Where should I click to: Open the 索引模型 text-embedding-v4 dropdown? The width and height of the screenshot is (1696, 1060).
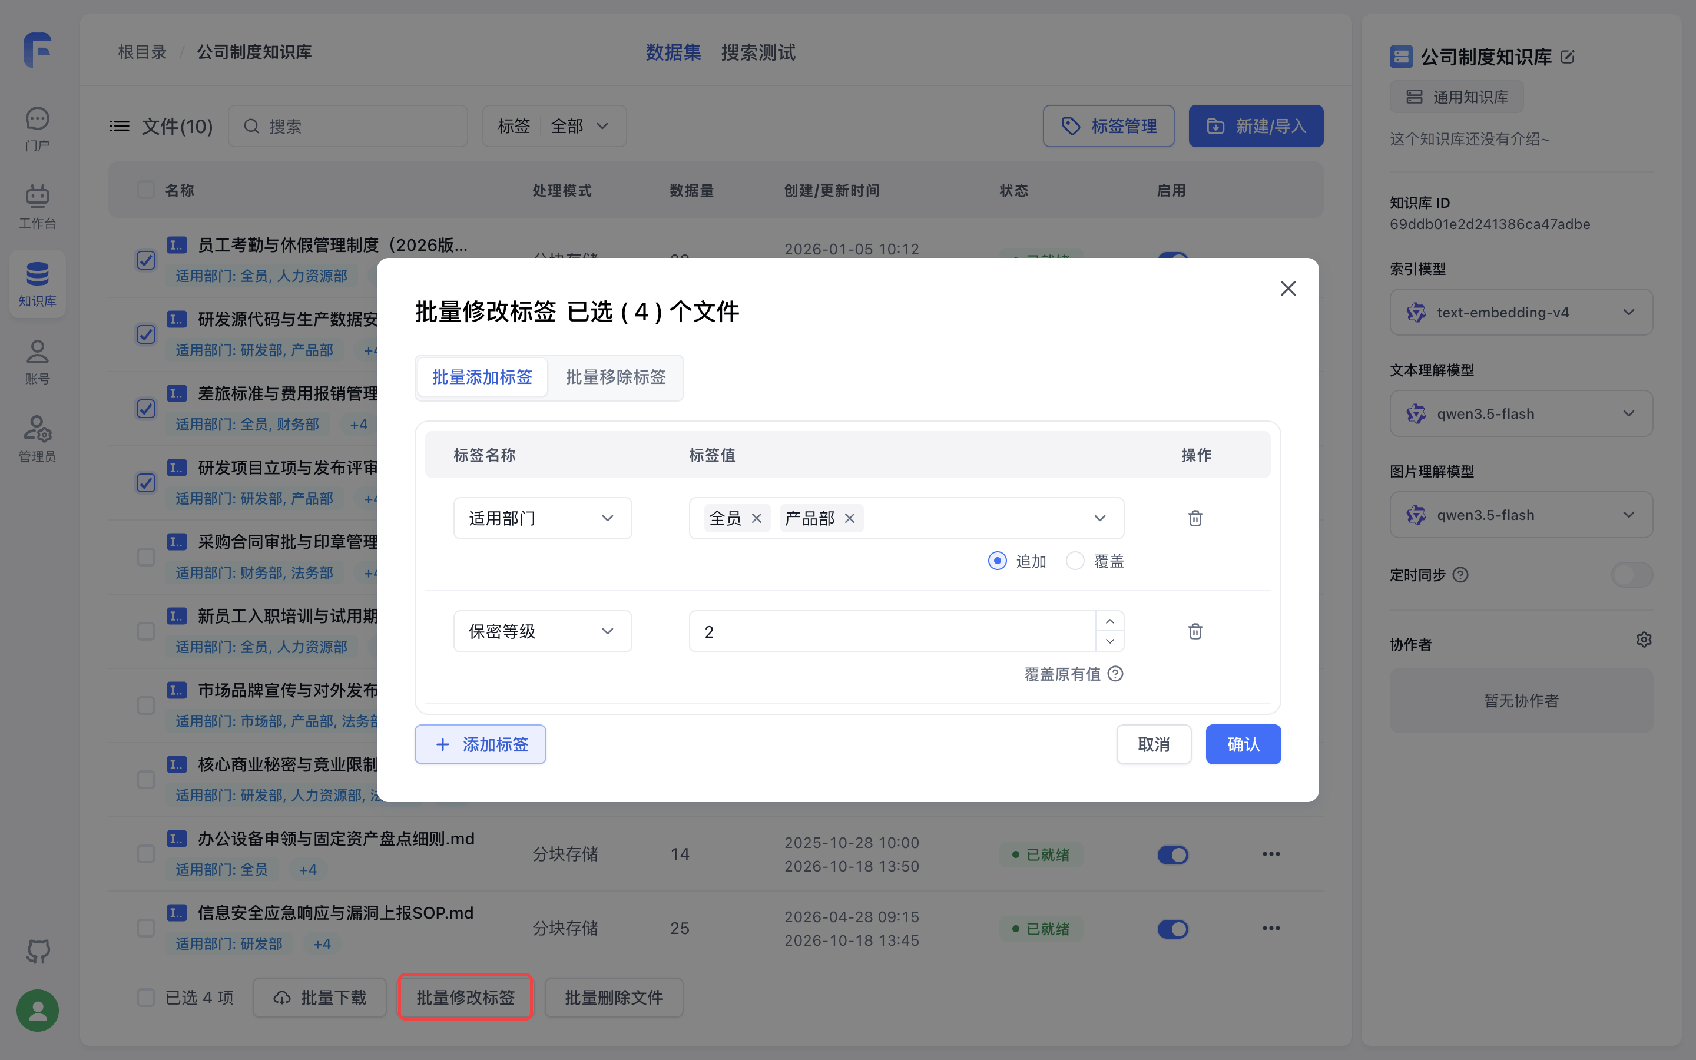1521,312
